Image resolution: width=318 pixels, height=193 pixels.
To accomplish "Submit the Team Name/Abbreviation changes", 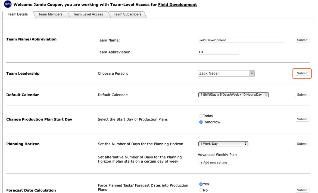I will [x=302, y=40].
